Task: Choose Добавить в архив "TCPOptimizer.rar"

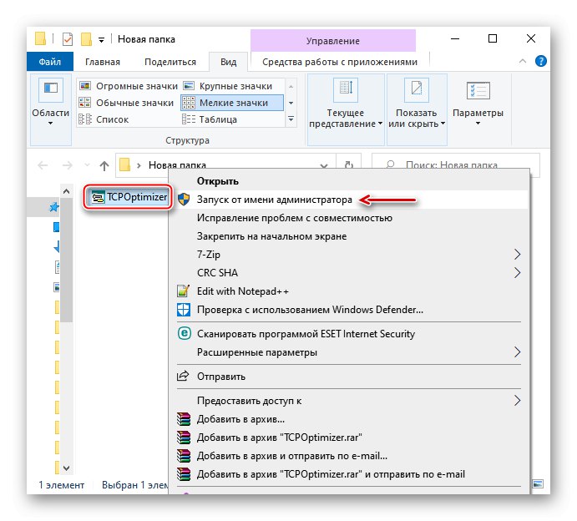Action: 350,438
